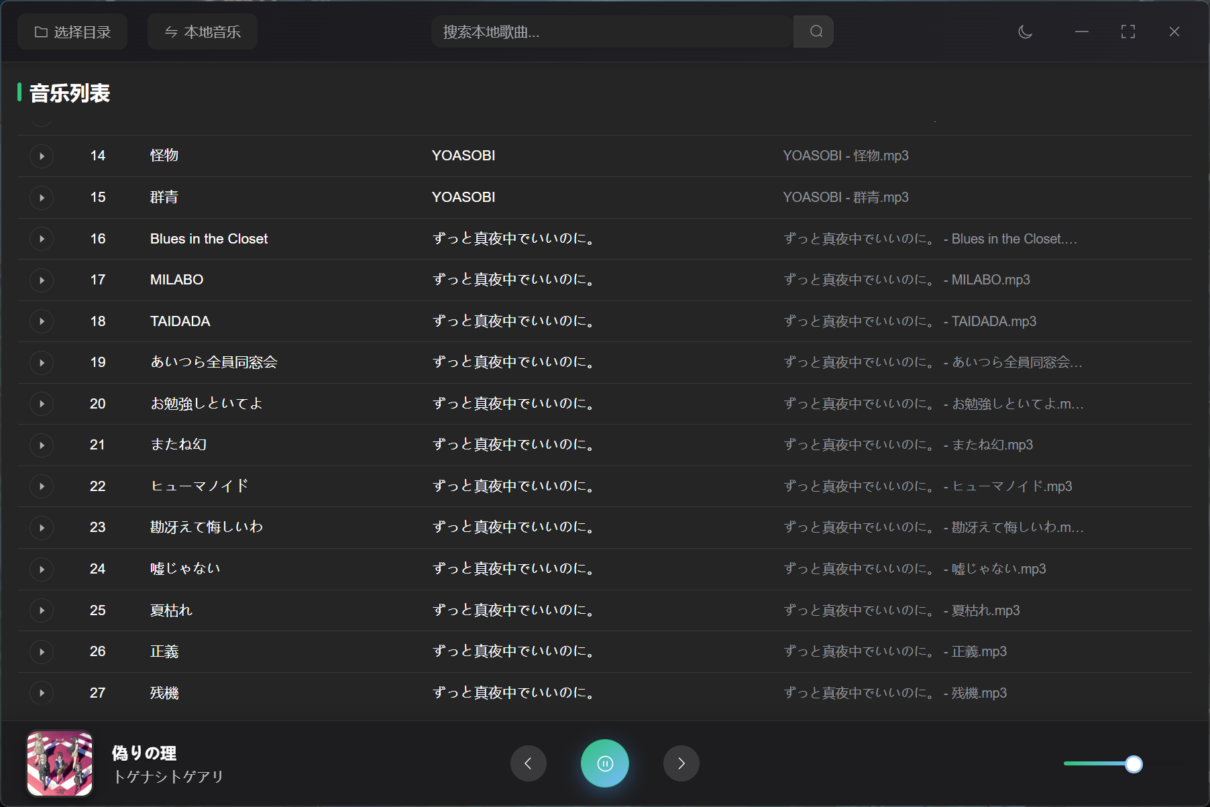This screenshot has width=1210, height=807.
Task: Skip to next track
Action: 681,763
